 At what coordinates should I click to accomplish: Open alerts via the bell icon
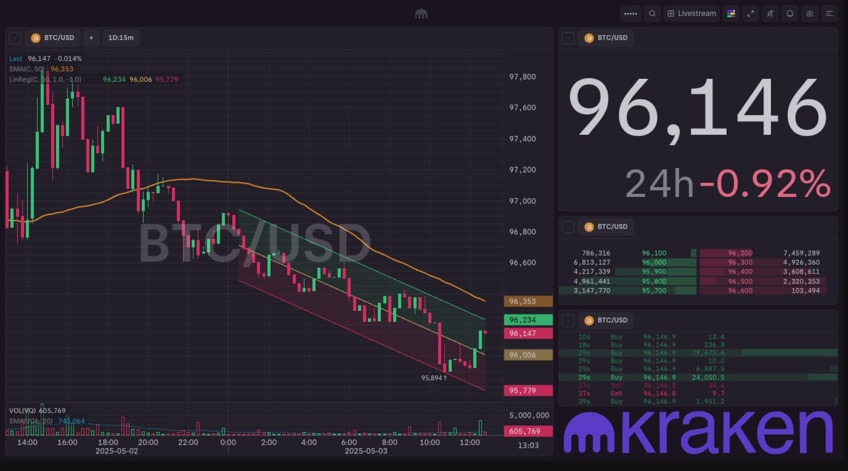(790, 14)
